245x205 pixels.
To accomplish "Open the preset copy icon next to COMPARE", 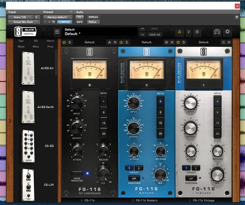I will [x=54, y=22].
